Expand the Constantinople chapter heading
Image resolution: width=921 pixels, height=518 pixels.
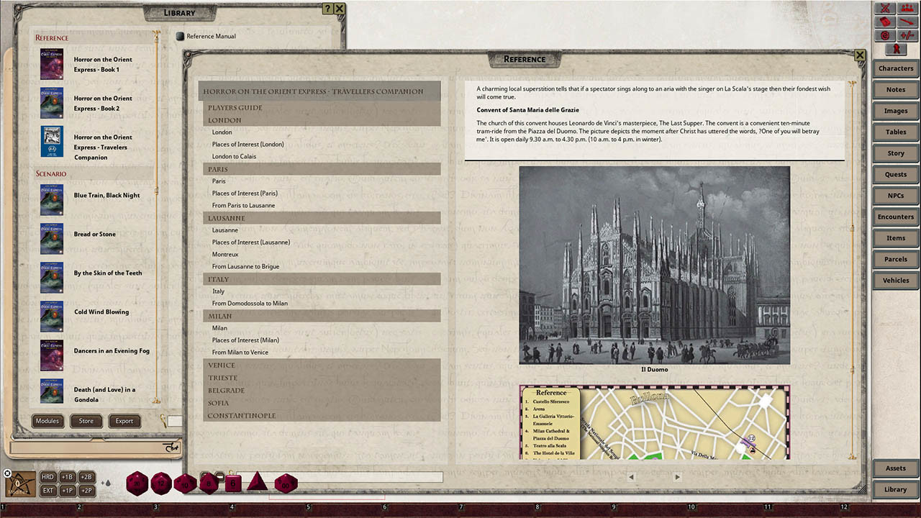point(242,415)
